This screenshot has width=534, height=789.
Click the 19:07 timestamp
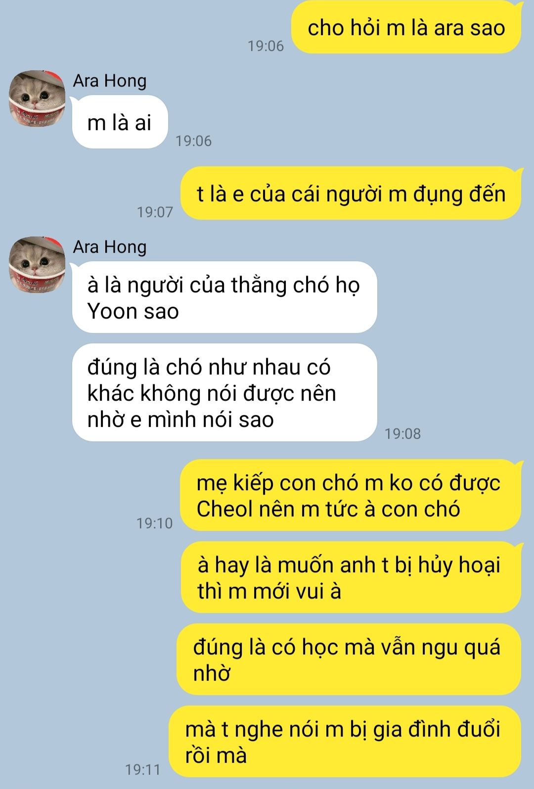(x=155, y=212)
